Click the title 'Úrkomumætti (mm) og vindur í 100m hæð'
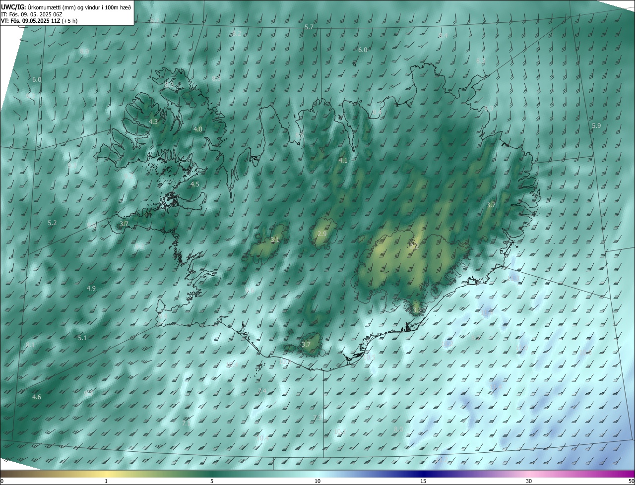Image resolution: width=635 pixels, height=485 pixels. (x=80, y=7)
